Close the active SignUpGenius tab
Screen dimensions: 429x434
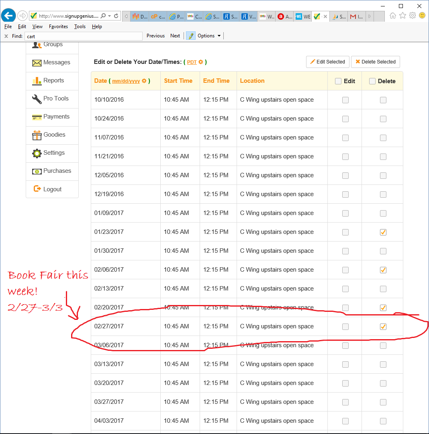coord(325,16)
